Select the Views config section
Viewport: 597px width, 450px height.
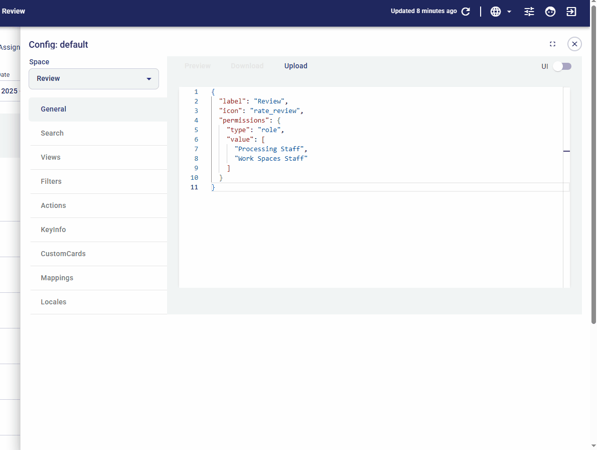point(99,157)
